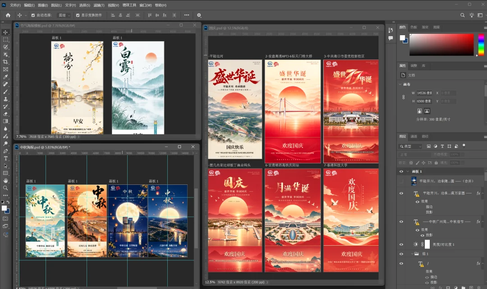Open the 窗口(W) menu
The image size is (487, 289).
coord(146,5)
